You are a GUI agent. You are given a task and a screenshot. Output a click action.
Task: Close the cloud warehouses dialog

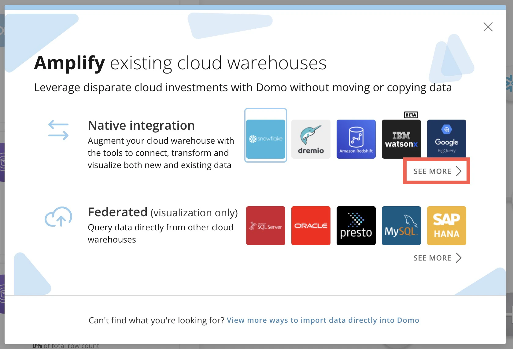(488, 27)
